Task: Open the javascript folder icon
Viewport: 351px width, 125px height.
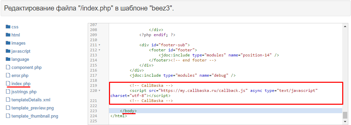Action: (8, 51)
